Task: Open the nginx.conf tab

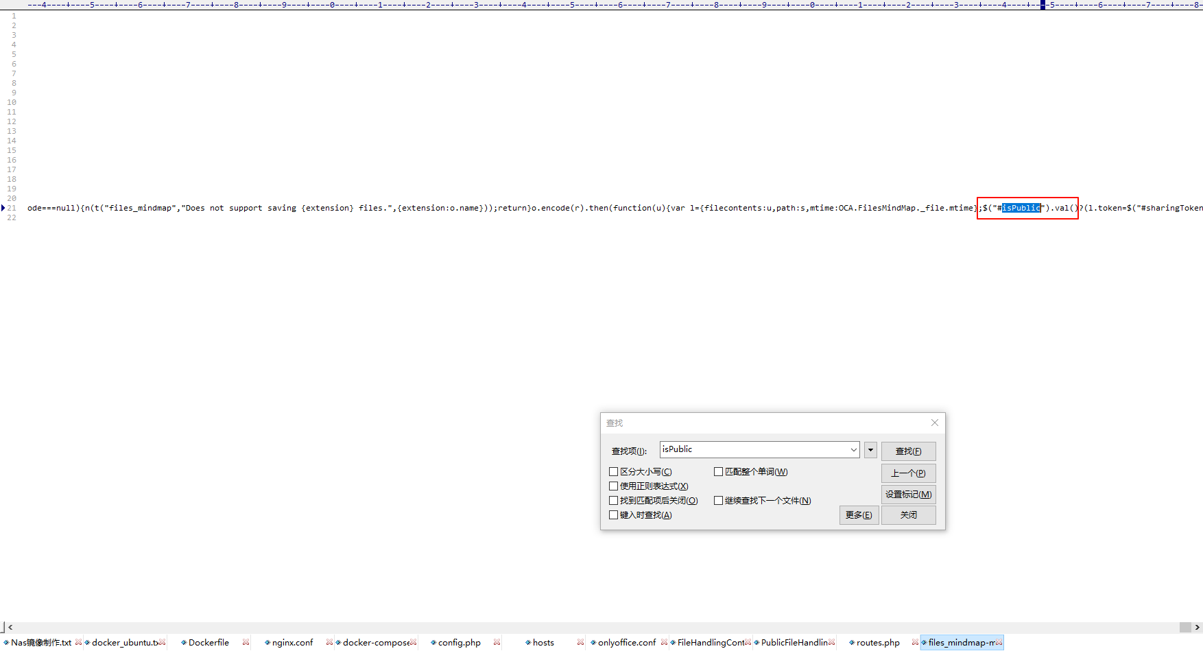Action: click(x=292, y=643)
